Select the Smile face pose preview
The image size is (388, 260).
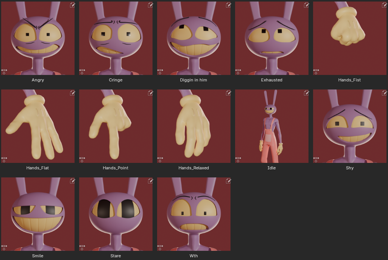[x=38, y=214]
